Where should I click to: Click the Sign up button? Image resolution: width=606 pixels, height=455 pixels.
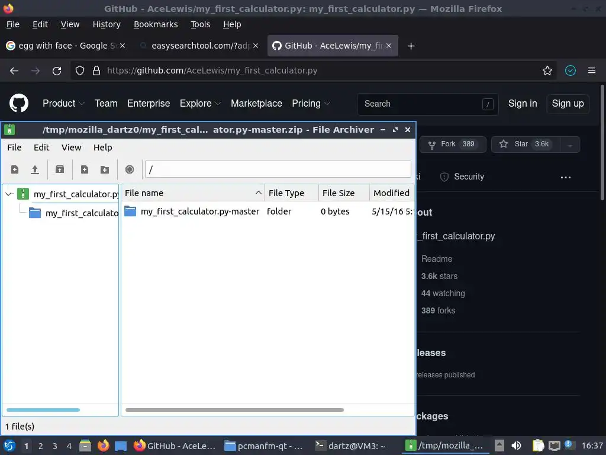tap(568, 104)
